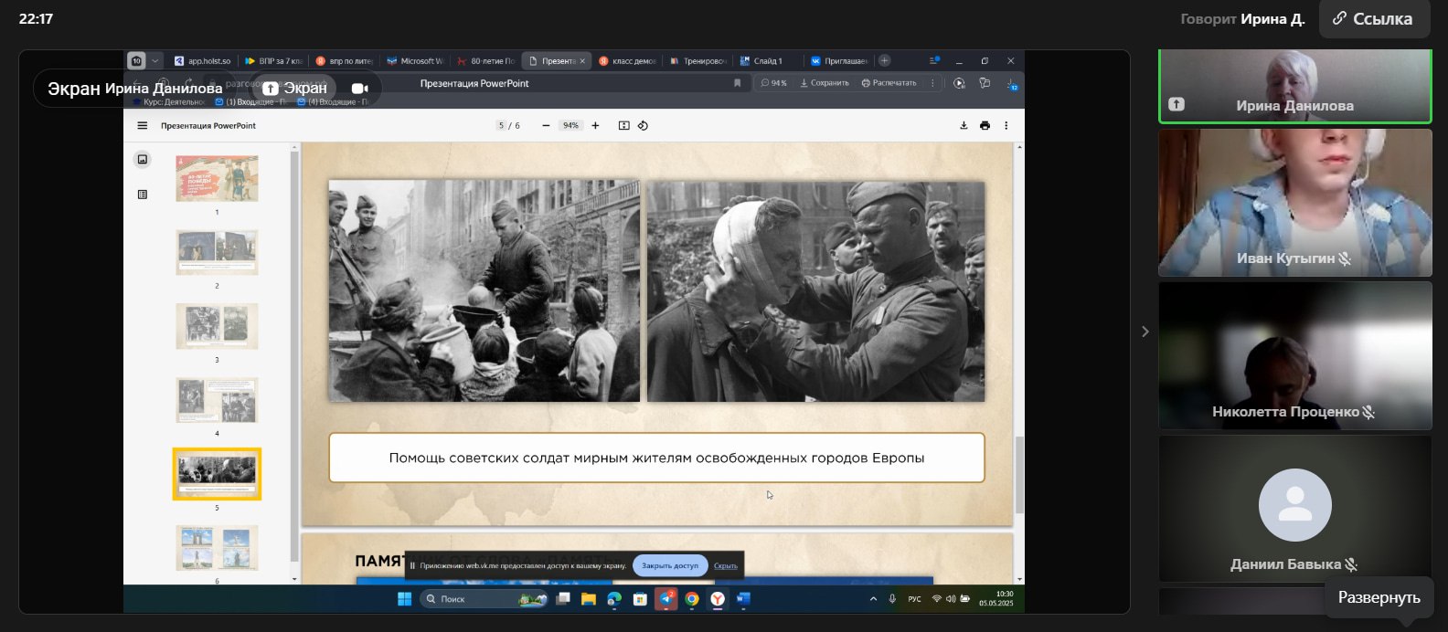Switch to the ВПР за 7 кла tab
The width and height of the screenshot is (1448, 632).
point(273,61)
